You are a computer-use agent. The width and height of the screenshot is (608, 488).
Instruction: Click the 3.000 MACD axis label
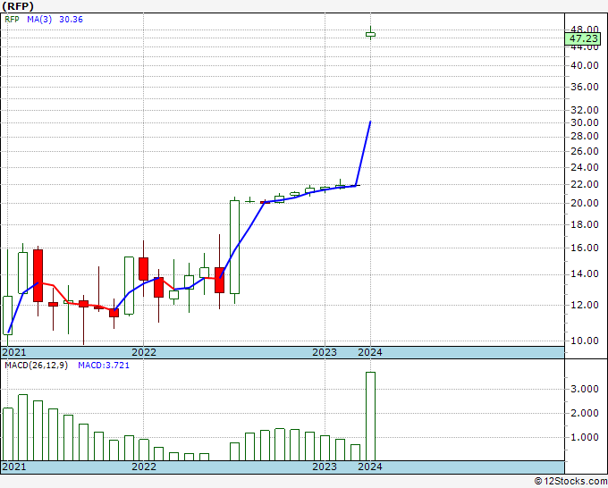(x=585, y=389)
